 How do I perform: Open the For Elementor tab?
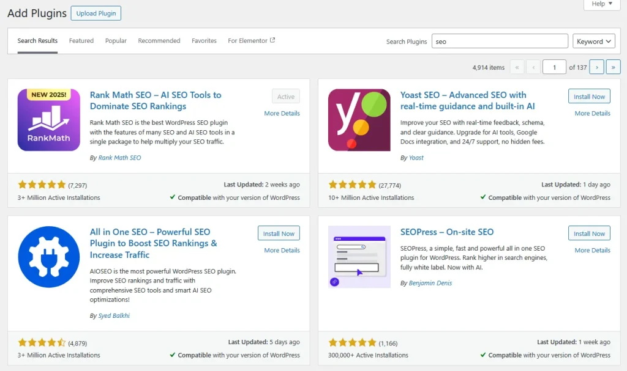point(251,41)
